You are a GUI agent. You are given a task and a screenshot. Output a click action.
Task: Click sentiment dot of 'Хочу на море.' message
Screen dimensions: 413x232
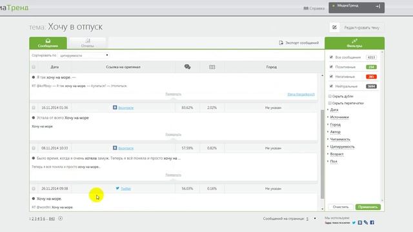pos(34,198)
